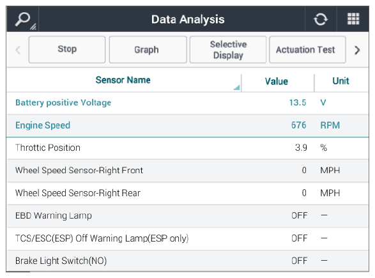Viewport: 375px width, 278px height.
Task: Open the Graph view
Action: coord(148,49)
